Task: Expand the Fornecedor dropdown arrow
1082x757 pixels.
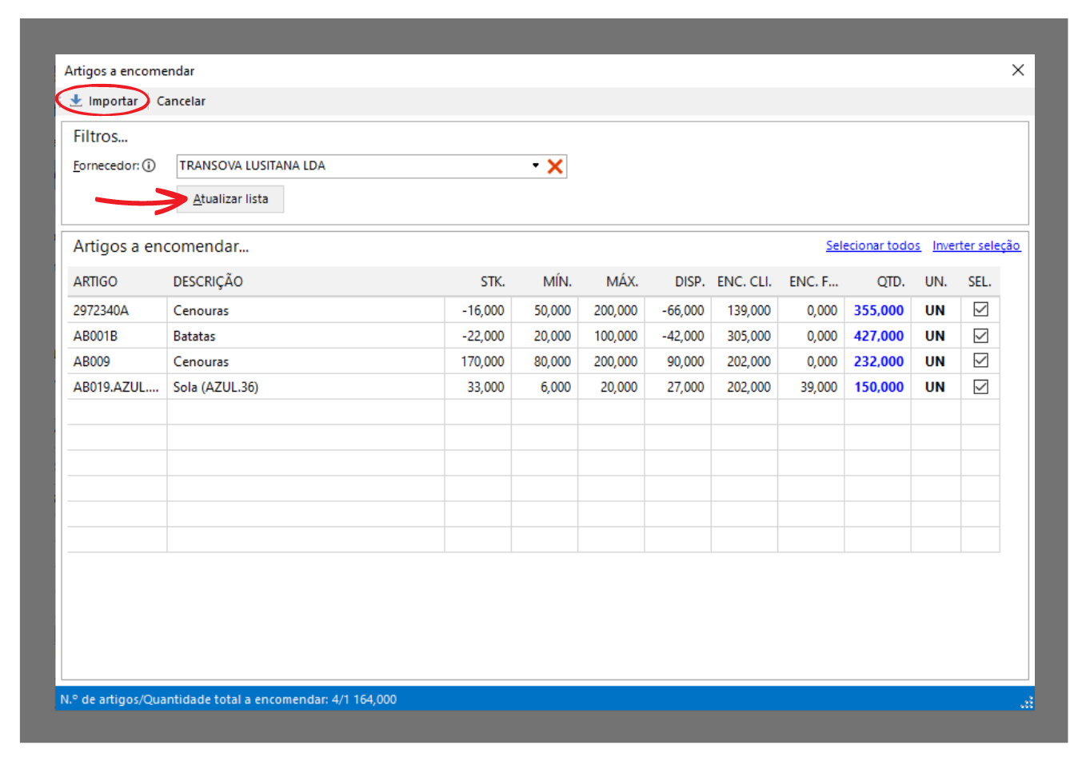Action: [535, 165]
